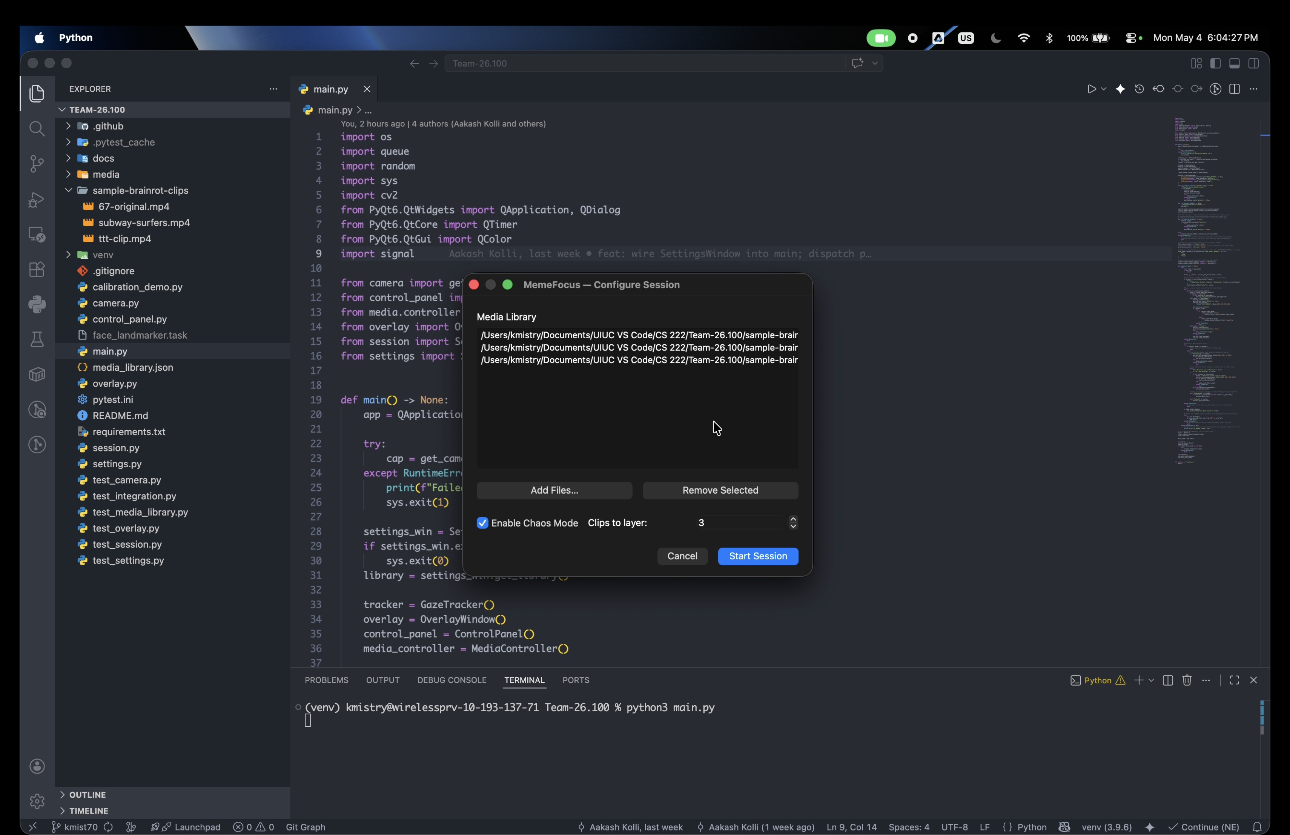Toggle panel visibility layout icon

click(1235, 63)
